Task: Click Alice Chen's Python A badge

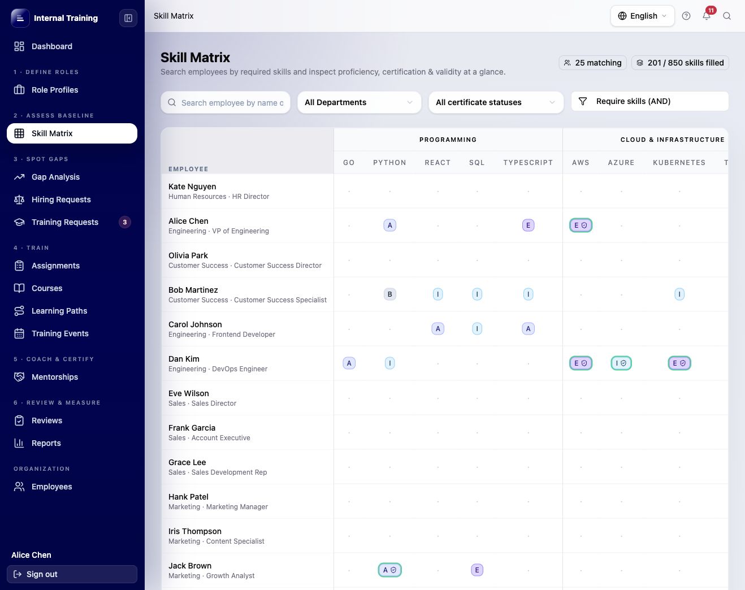Action: [390, 225]
